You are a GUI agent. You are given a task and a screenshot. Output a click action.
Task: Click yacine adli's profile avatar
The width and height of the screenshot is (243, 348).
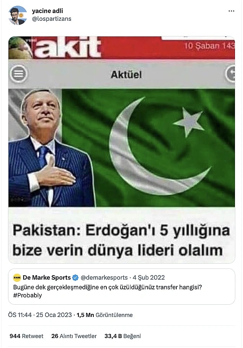pyautogui.click(x=18, y=15)
